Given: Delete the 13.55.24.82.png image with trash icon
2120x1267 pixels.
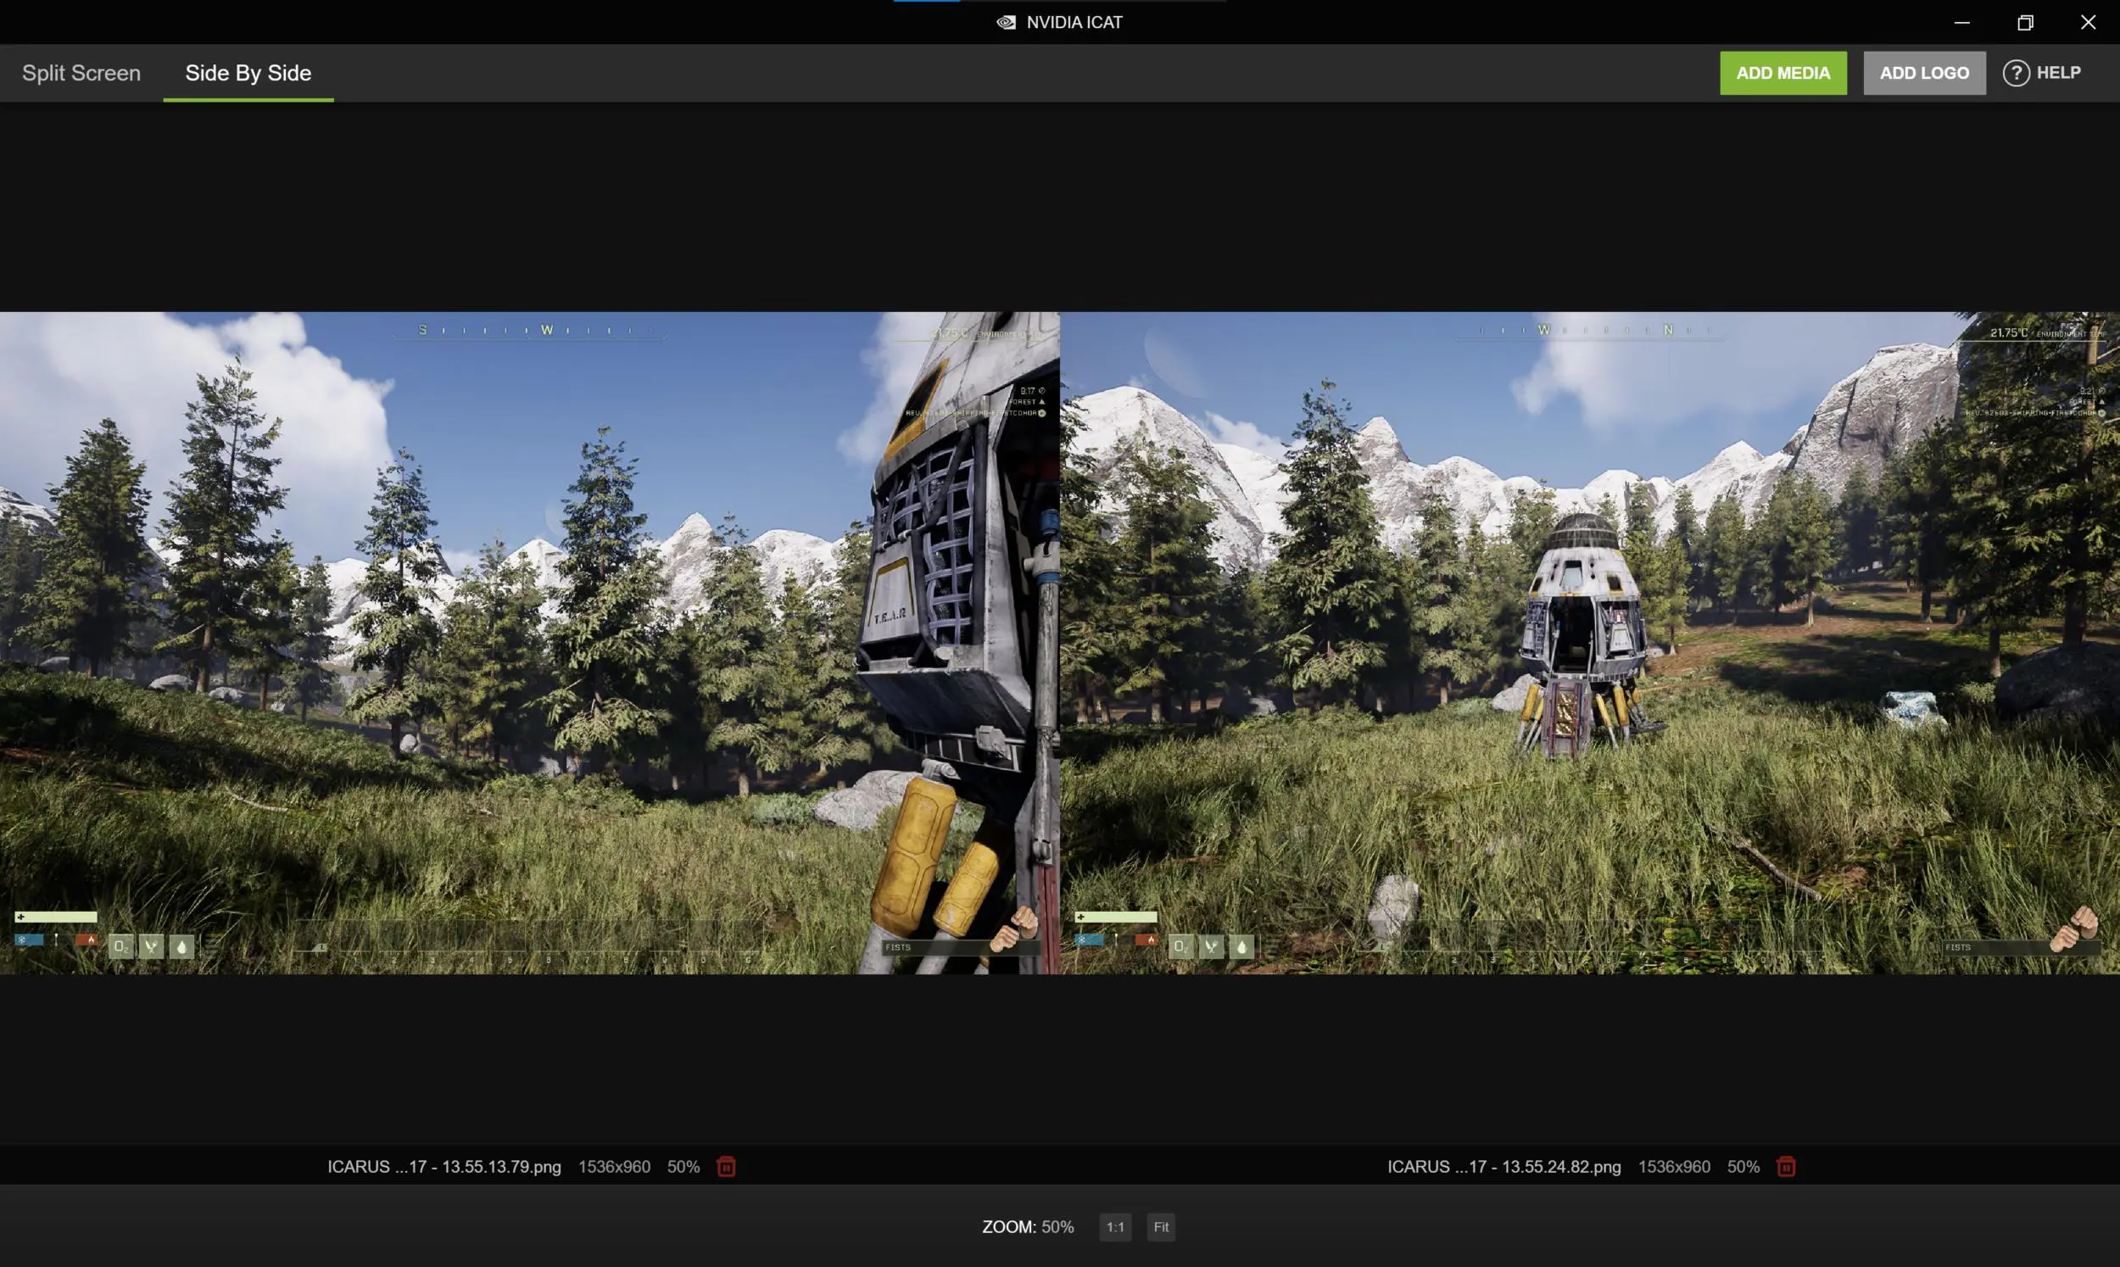Looking at the screenshot, I should point(1785,1166).
